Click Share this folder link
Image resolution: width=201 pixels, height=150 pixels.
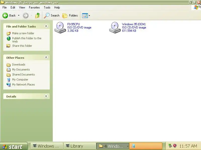coord(22,46)
